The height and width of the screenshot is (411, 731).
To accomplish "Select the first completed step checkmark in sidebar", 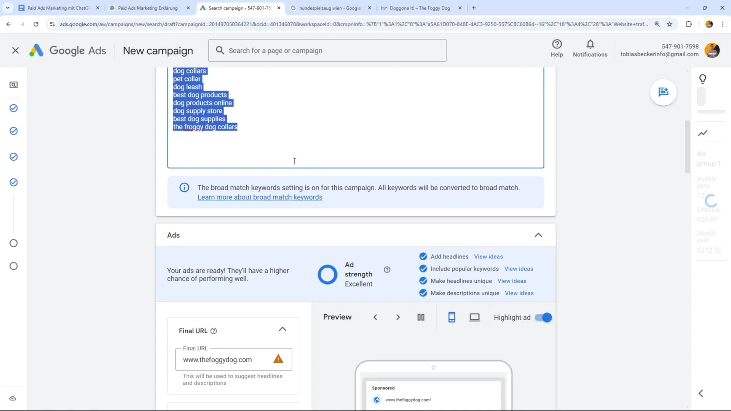I will click(x=14, y=108).
